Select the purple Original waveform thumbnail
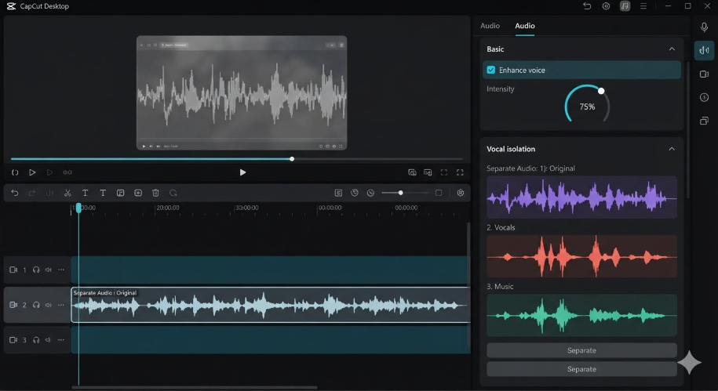 click(581, 197)
